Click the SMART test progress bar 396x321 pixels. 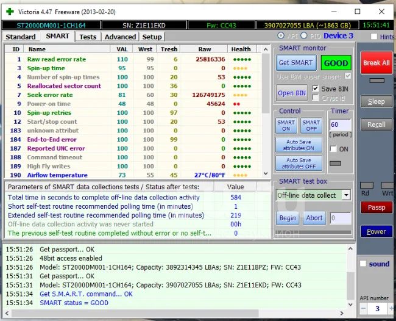pos(313,233)
